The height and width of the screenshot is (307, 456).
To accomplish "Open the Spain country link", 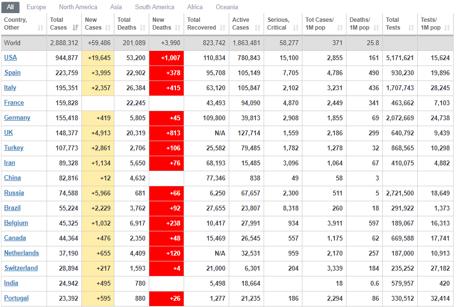I will click(x=13, y=73).
